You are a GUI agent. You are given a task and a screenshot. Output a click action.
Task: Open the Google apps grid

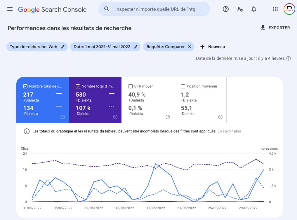(x=275, y=9)
